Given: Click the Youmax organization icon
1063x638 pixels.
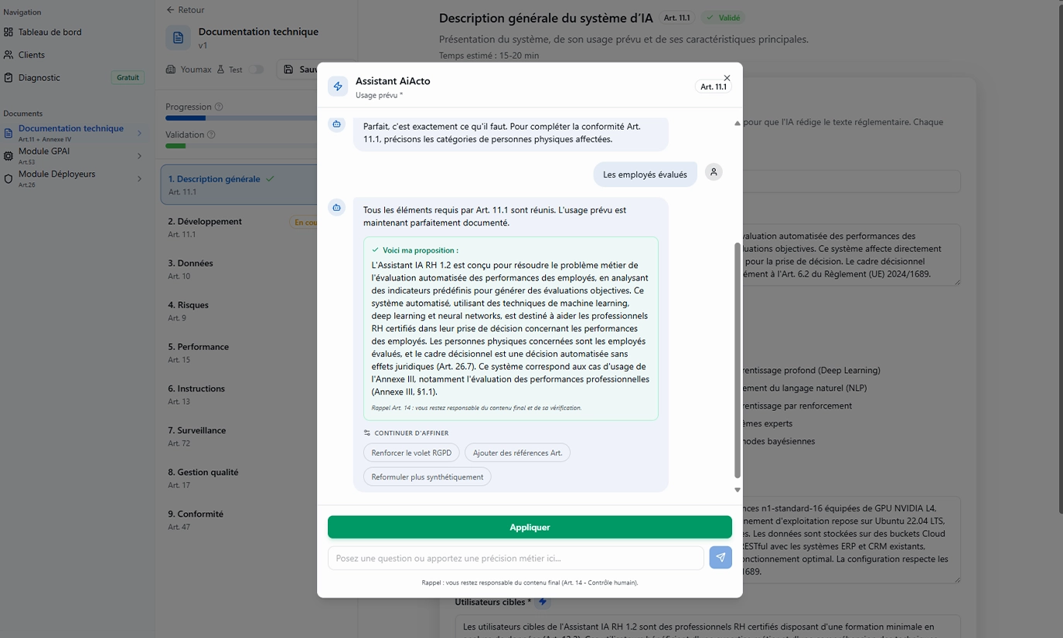Looking at the screenshot, I should point(171,69).
